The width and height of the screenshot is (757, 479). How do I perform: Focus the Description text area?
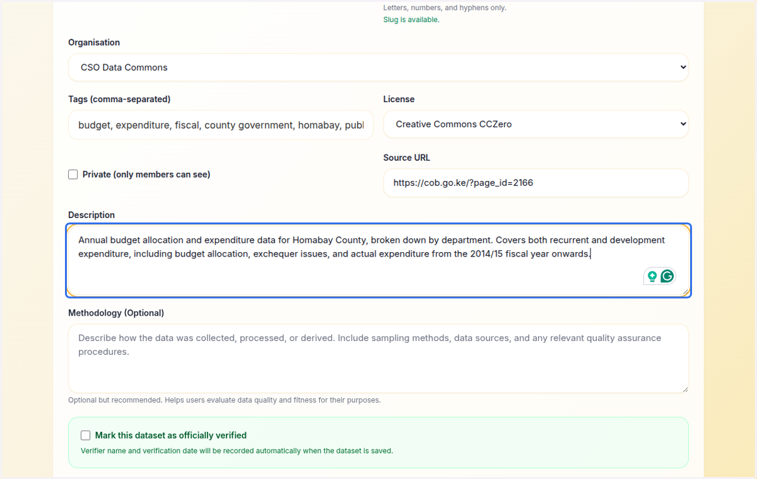tap(378, 260)
